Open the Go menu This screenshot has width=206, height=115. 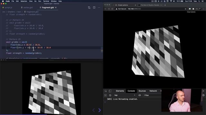pyautogui.click(x=35, y=1)
